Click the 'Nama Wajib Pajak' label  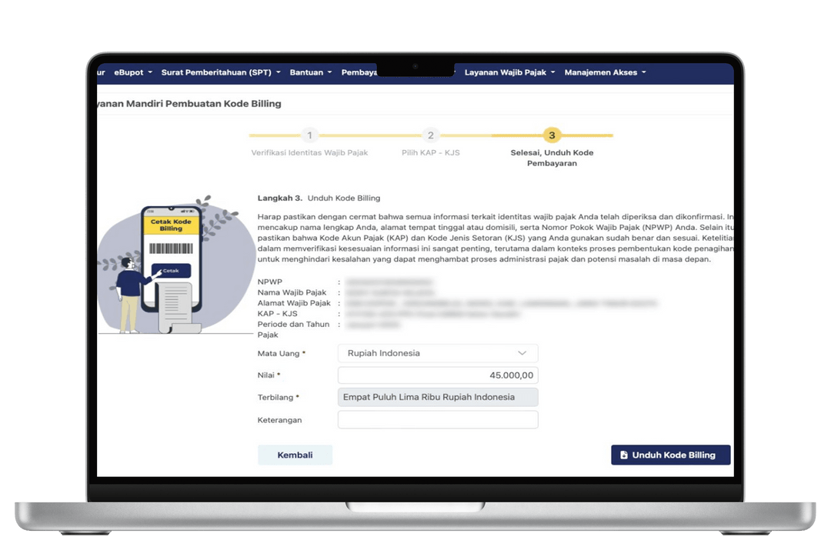point(292,292)
